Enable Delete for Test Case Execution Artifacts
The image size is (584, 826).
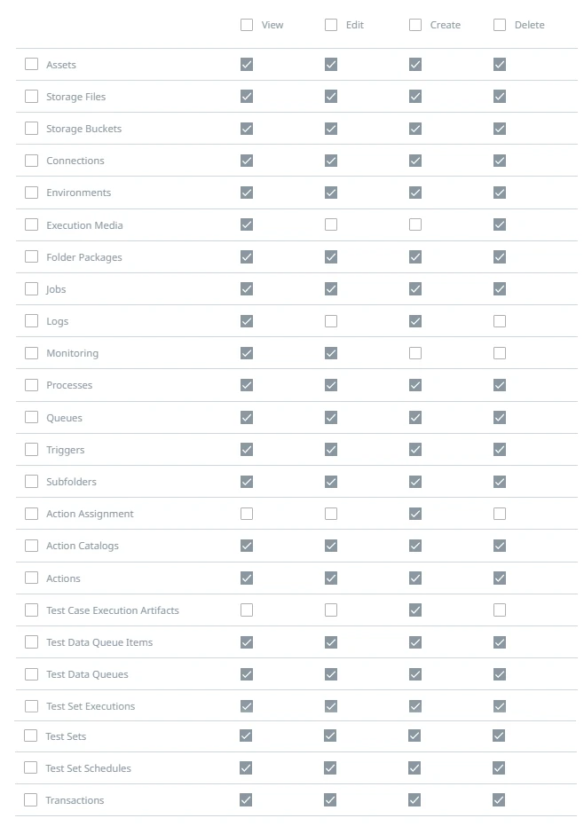500,610
